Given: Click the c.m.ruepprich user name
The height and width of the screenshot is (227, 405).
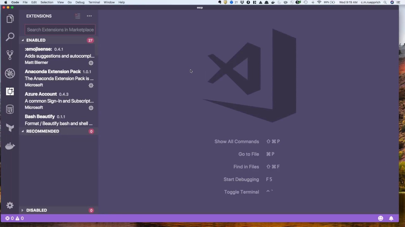Looking at the screenshot, I should point(371,2).
